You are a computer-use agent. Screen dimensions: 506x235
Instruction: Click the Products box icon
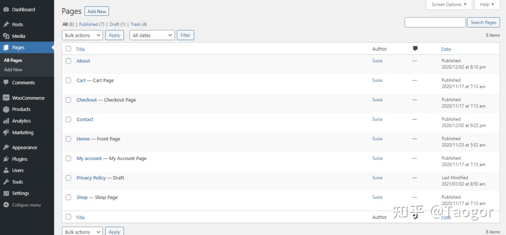pyautogui.click(x=6, y=109)
